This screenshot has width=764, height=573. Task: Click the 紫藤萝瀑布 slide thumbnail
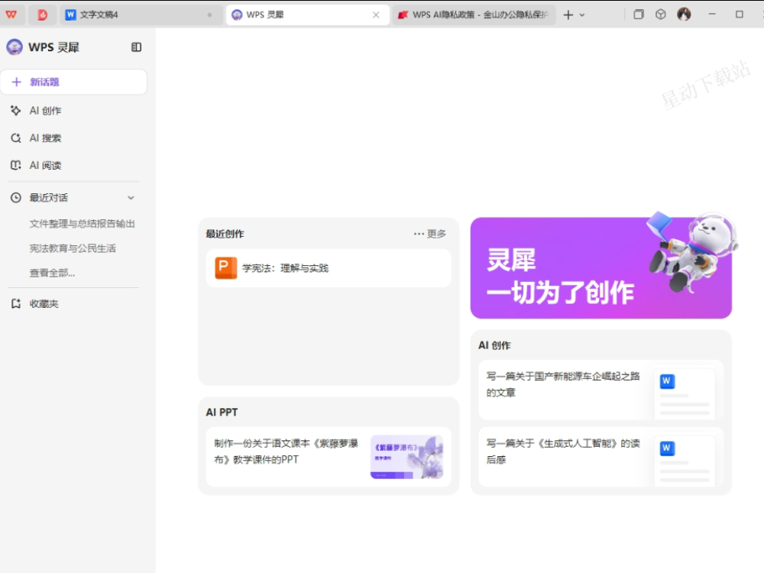(x=407, y=457)
